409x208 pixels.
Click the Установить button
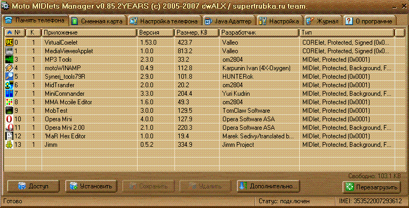[91, 186]
